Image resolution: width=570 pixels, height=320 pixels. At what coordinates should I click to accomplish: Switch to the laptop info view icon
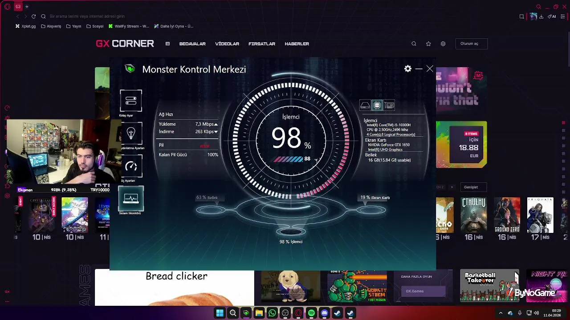(365, 105)
